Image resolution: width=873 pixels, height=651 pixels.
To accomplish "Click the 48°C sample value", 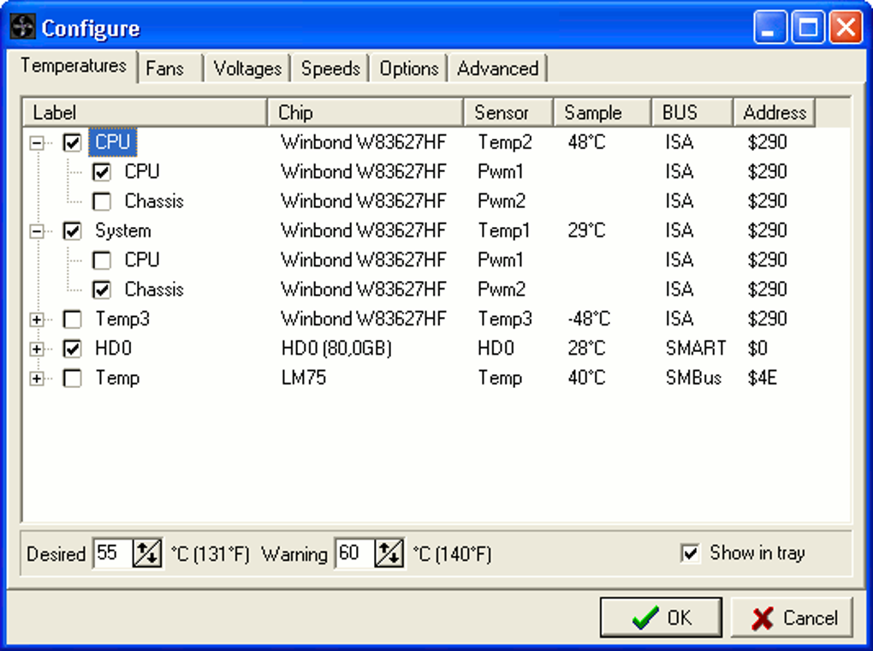I will tap(586, 142).
